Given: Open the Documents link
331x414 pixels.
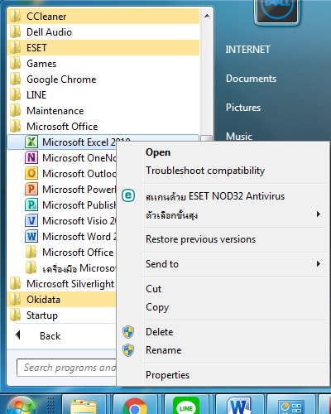Looking at the screenshot, I should coord(251,79).
